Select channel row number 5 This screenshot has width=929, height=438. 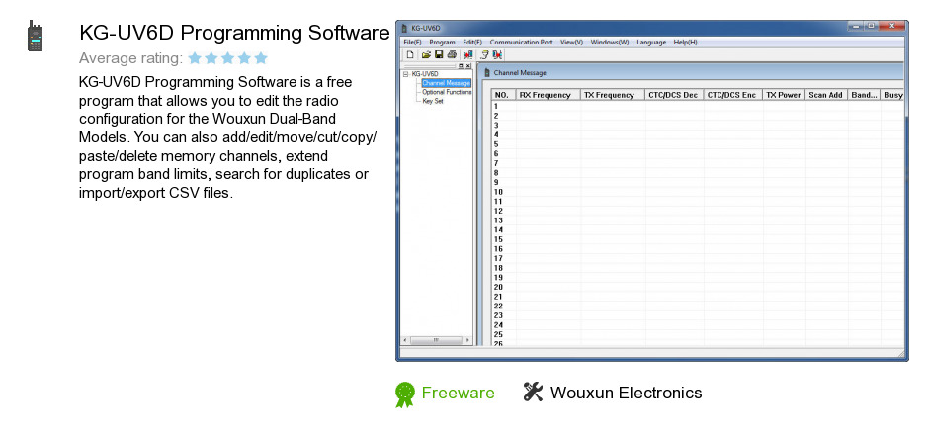(496, 144)
